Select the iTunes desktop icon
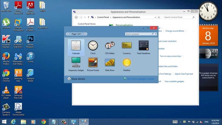The width and height of the screenshot is (222, 125). [x=31, y=57]
